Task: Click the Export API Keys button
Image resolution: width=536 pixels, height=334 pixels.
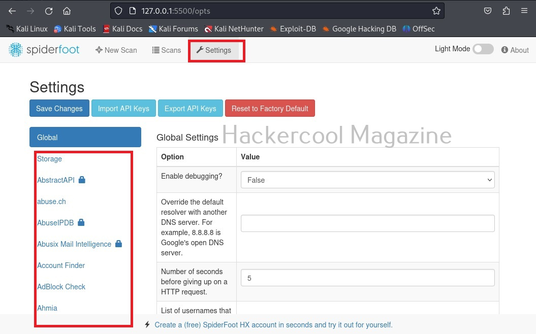Action: point(191,108)
